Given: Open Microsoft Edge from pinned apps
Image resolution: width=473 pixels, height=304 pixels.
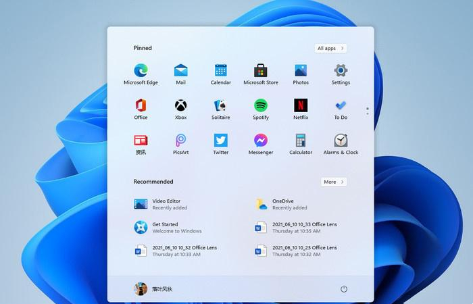Looking at the screenshot, I should 141,70.
